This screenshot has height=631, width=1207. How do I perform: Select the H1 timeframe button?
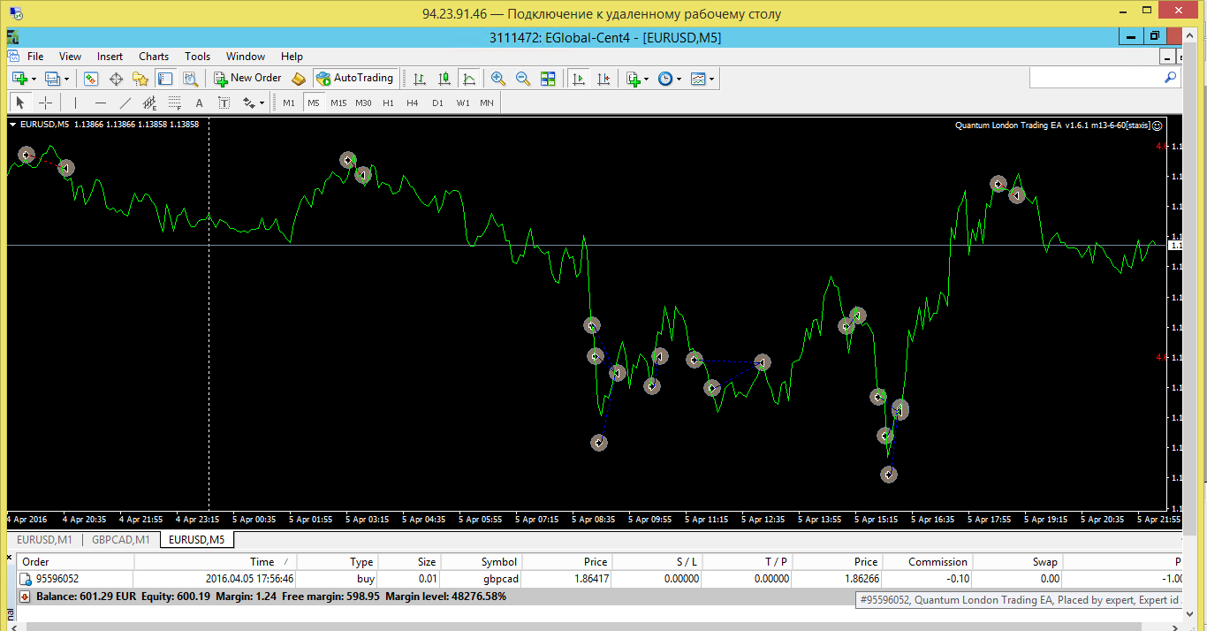point(388,103)
